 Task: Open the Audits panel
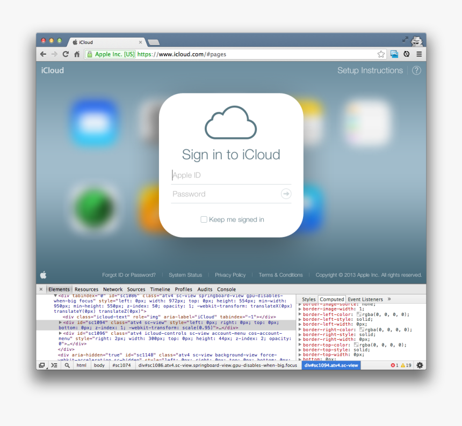(x=205, y=289)
